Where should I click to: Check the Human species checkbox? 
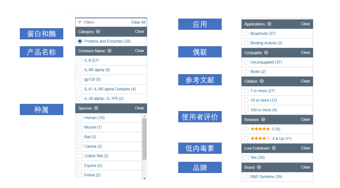click(80, 118)
